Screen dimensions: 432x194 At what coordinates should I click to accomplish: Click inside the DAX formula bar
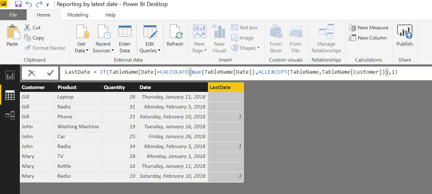tap(246, 73)
